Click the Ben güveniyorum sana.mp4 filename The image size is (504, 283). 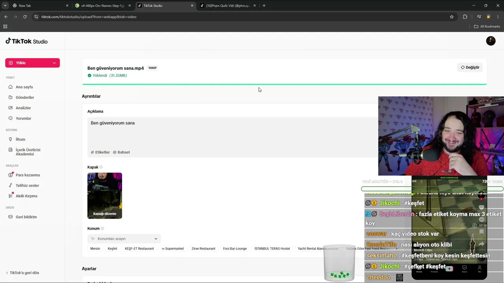pos(115,68)
